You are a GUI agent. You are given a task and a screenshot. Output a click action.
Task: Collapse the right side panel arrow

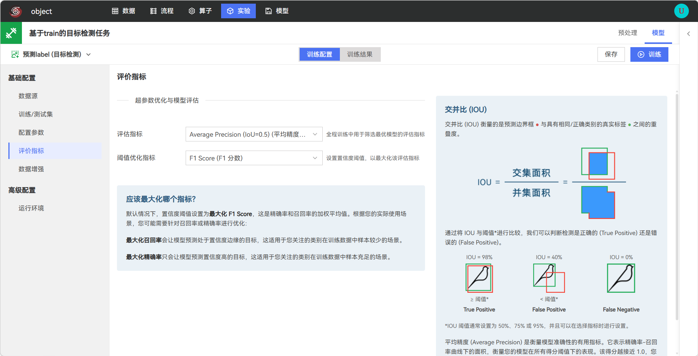point(688,34)
